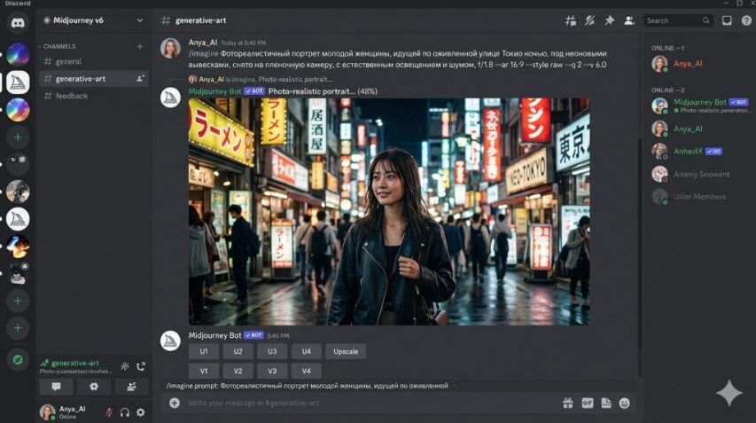Open the Threads icon in channel header
756x423 pixels.
571,20
